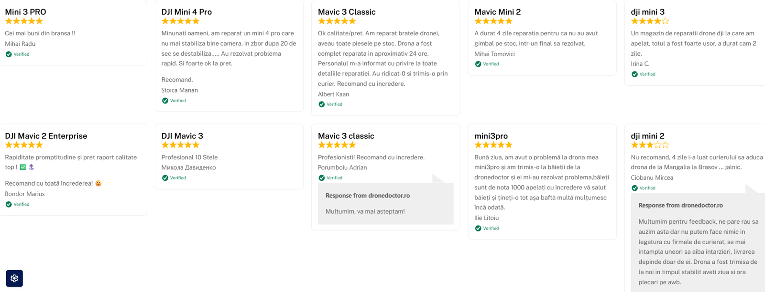765x292 pixels.
Task: Click the Verified icon under Mihai Tomovici
Action: coord(478,64)
